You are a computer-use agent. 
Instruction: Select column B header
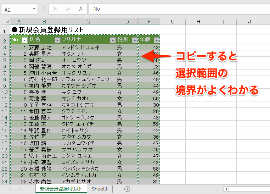(x=44, y=21)
